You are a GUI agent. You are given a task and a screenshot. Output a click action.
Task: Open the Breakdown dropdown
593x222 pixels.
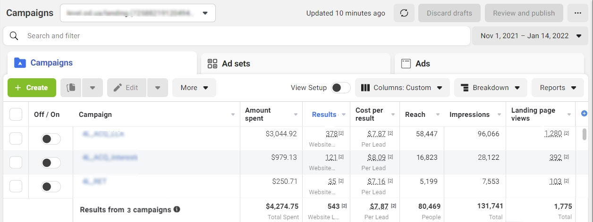pos(490,88)
